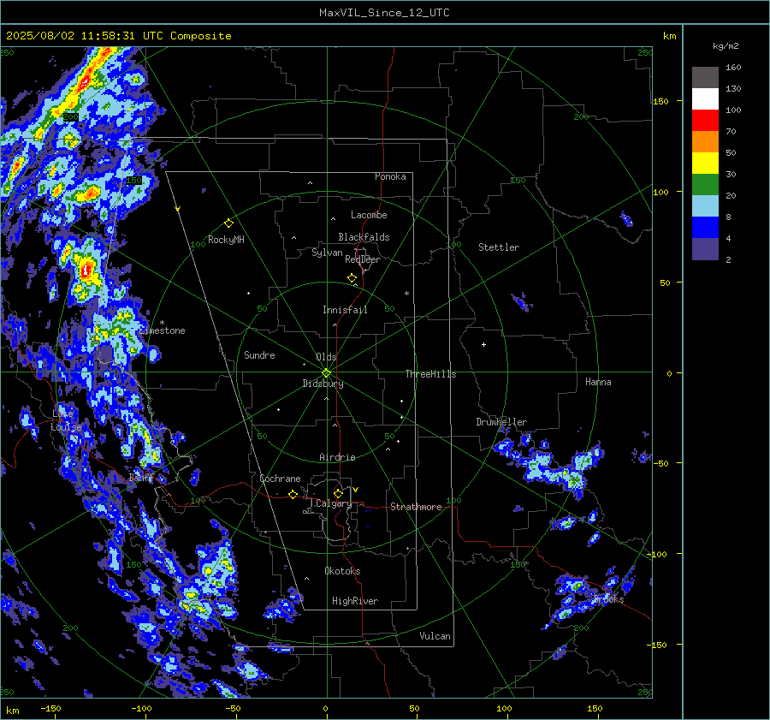Click the RockyMH label

226,240
